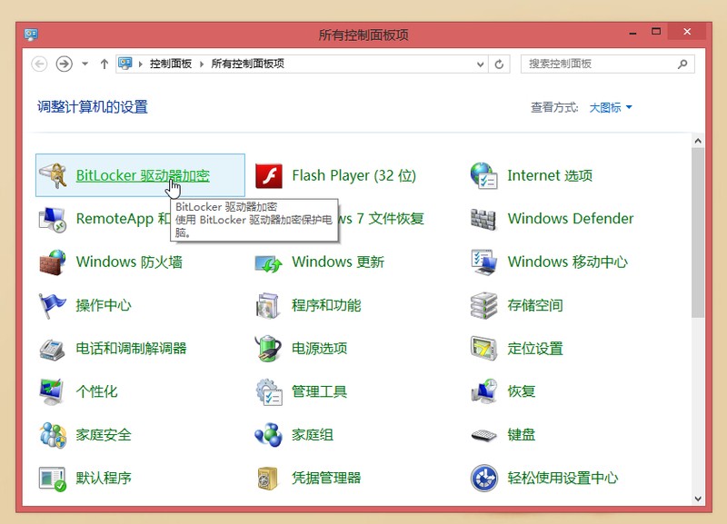This screenshot has height=524, width=727.
Task: Refresh the control panel view
Action: pos(499,64)
